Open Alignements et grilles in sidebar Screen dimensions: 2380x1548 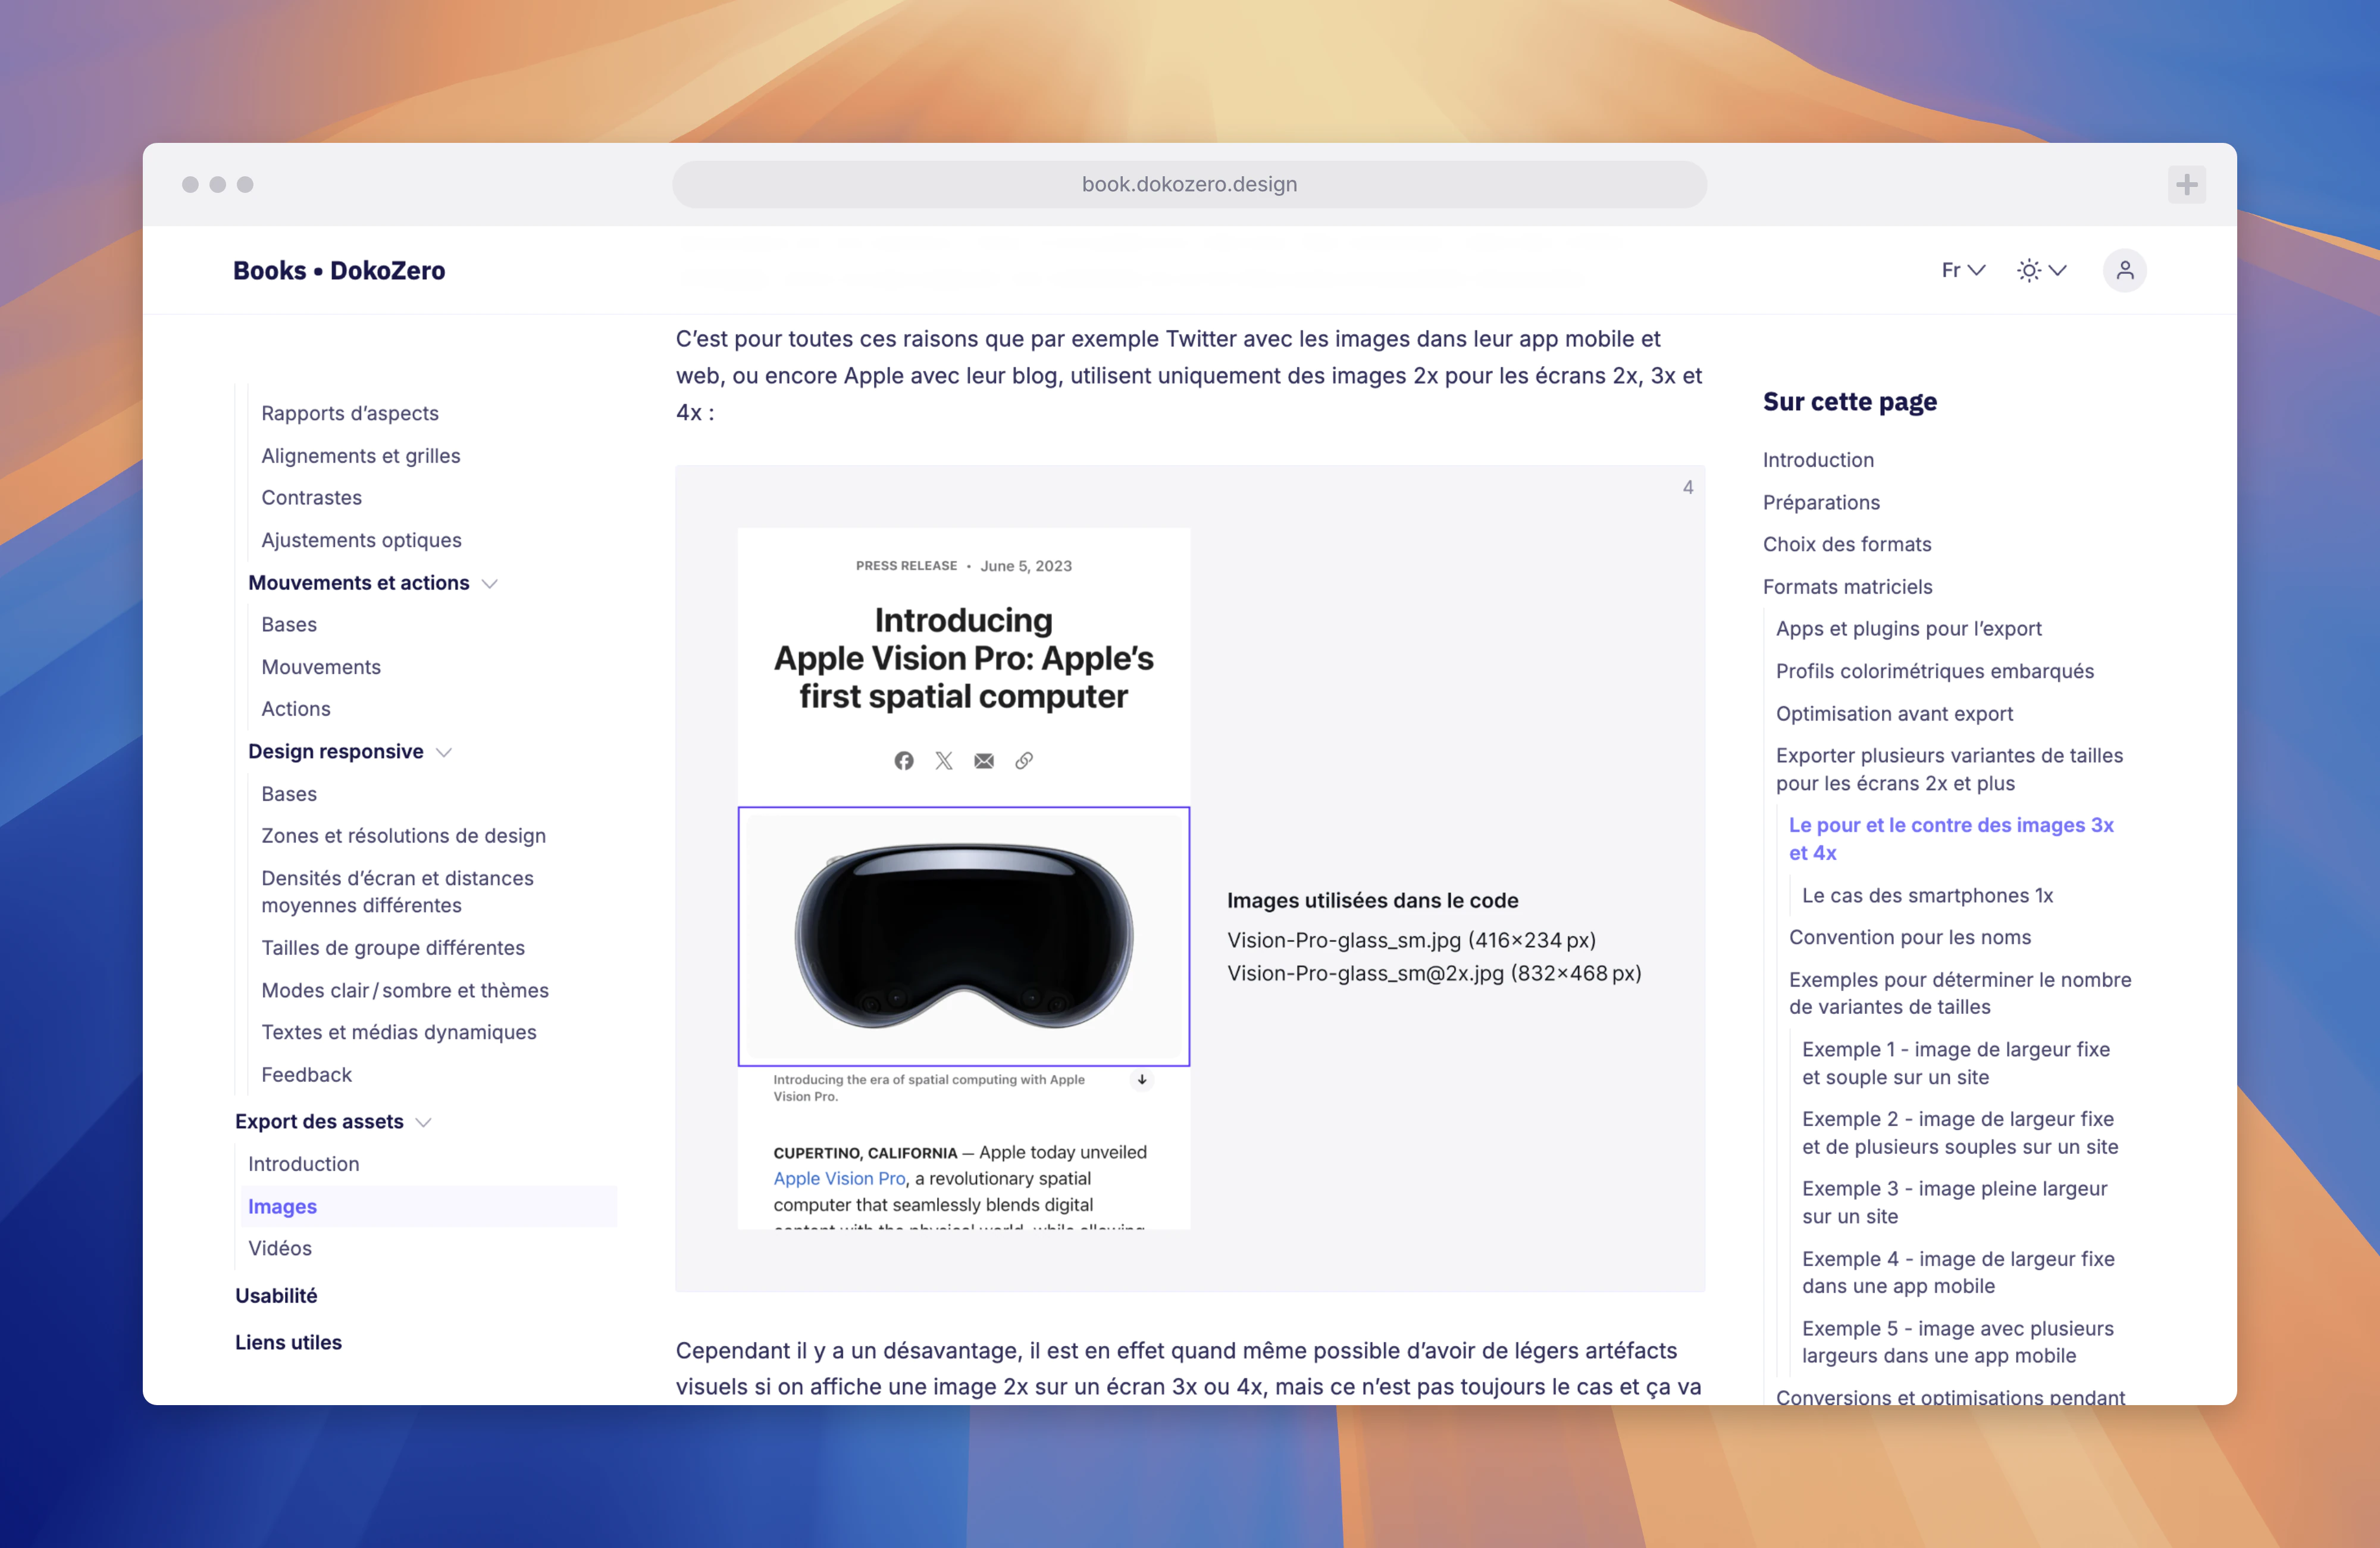361,455
